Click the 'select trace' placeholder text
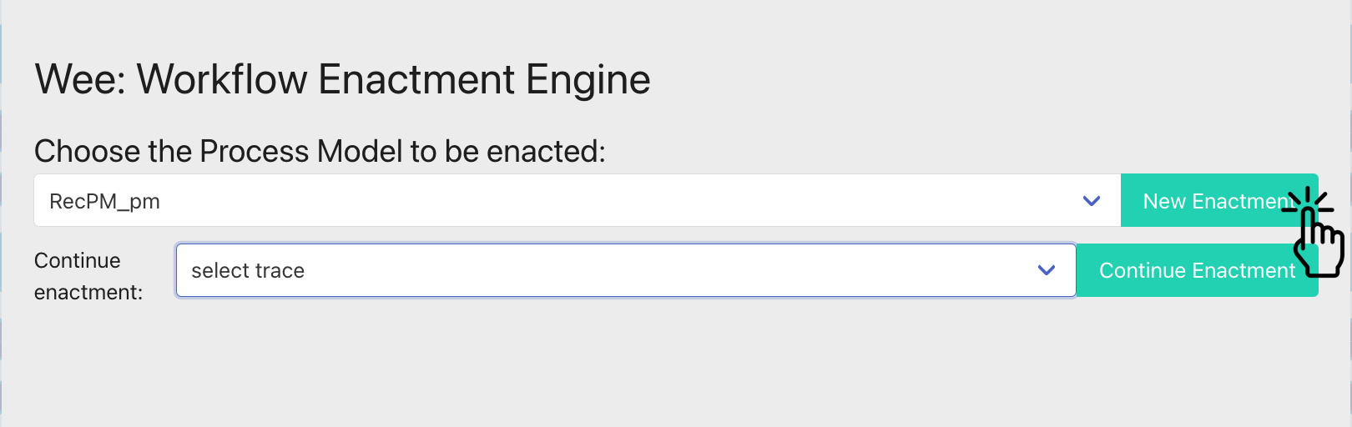Viewport: 1352px width, 427px height. pyautogui.click(x=248, y=271)
